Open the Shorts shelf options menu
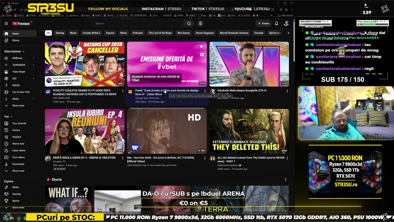394x222 pixels. pos(285,179)
